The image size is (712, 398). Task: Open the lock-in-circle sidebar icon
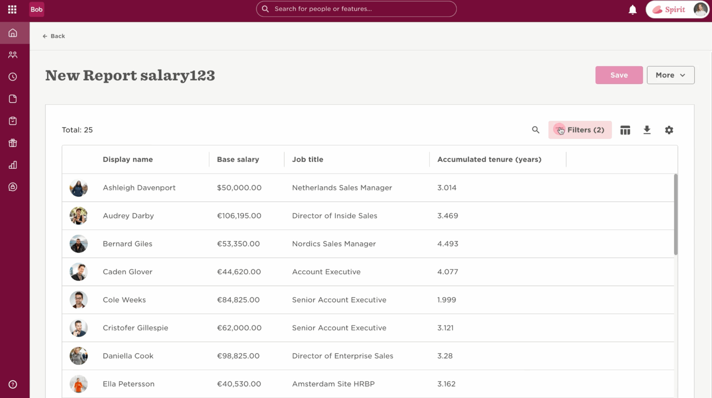tap(13, 187)
